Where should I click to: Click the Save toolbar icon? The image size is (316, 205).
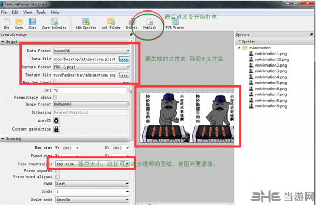click(32, 21)
